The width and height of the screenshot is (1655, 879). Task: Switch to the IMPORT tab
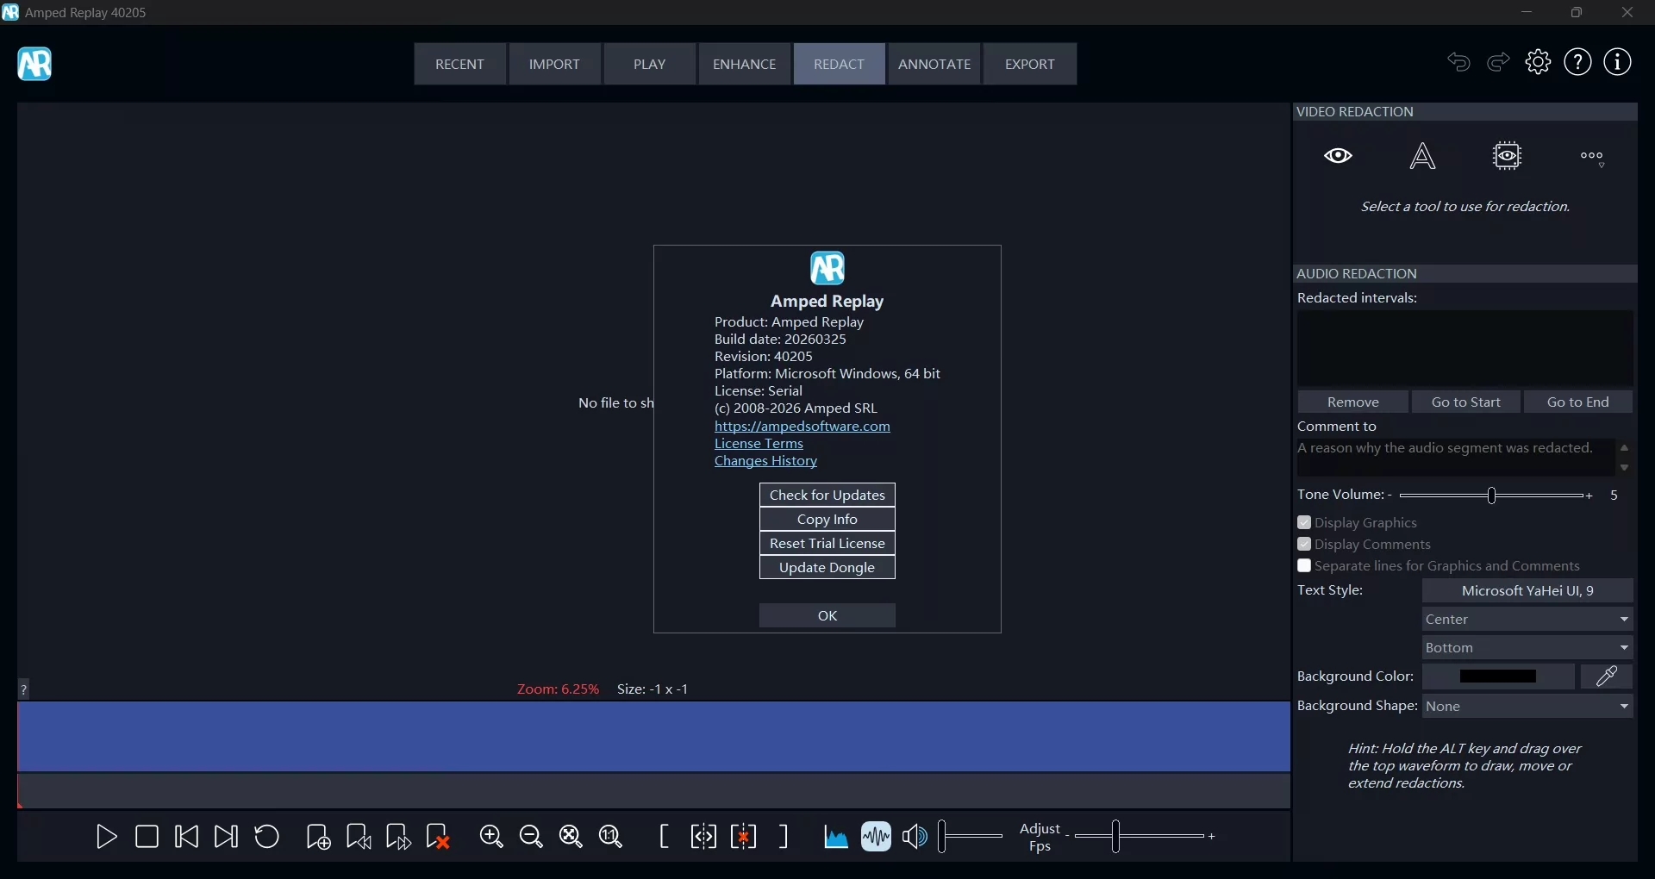click(555, 64)
